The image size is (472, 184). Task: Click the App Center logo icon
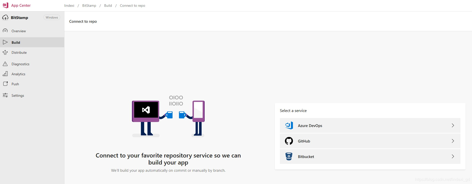coord(6,5)
